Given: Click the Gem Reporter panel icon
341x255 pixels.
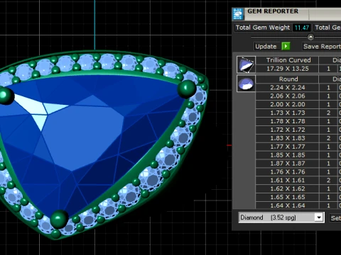Looking at the screenshot, I should tap(238, 14).
